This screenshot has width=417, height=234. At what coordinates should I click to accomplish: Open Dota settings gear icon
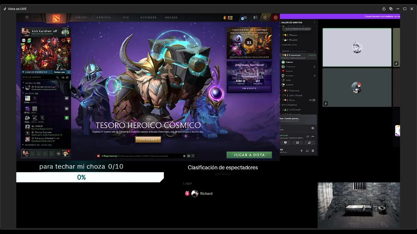(27, 17)
